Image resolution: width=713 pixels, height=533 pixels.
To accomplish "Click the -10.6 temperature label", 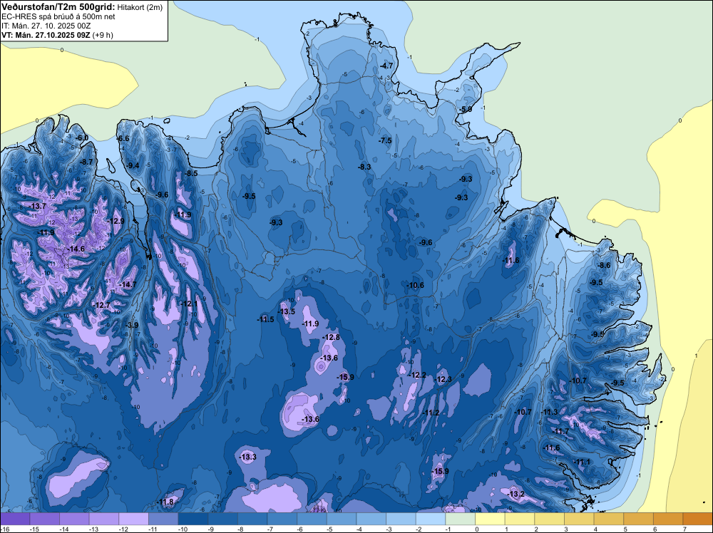I will [x=415, y=285].
